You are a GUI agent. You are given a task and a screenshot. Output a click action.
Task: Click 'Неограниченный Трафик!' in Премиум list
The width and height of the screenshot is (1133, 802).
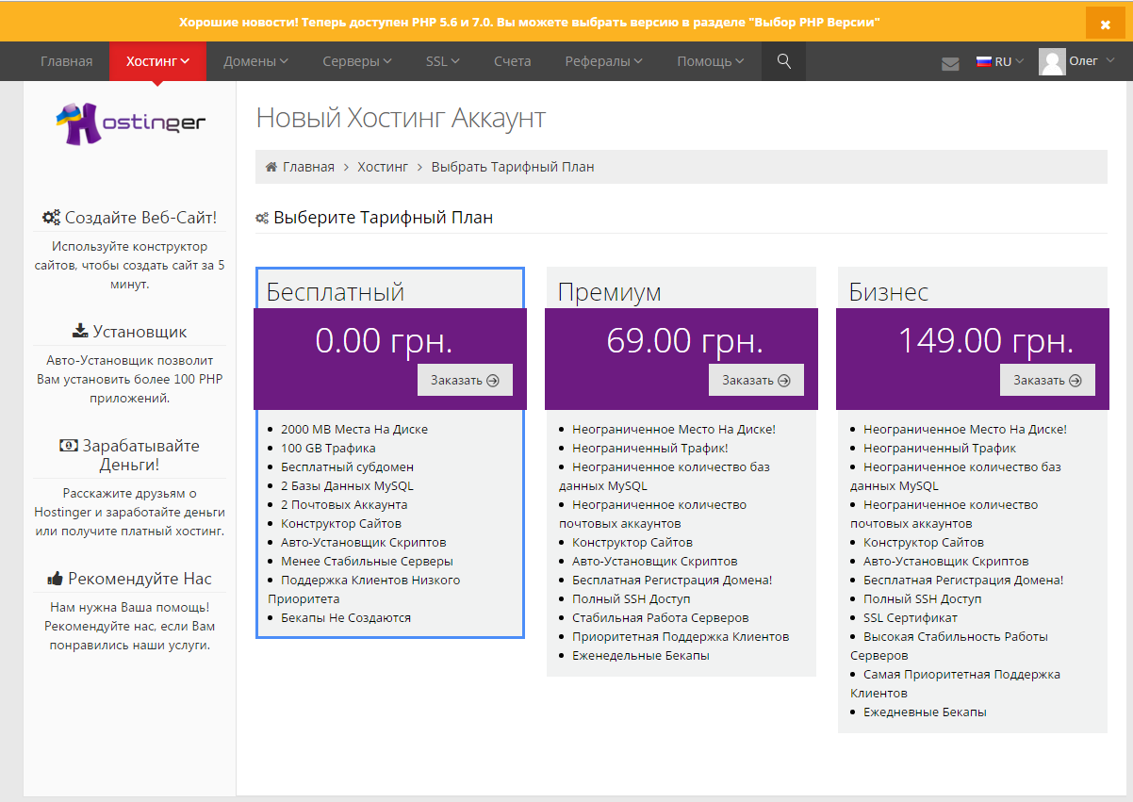coord(650,448)
